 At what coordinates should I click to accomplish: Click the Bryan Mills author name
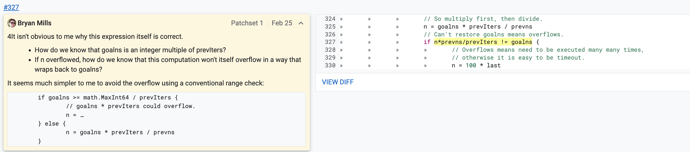(34, 23)
